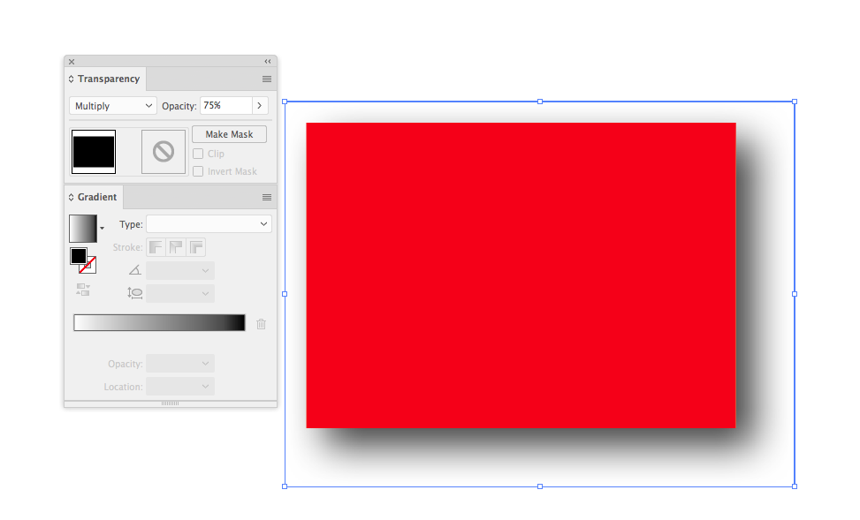Collapse panel using double-arrow icon

(x=268, y=62)
